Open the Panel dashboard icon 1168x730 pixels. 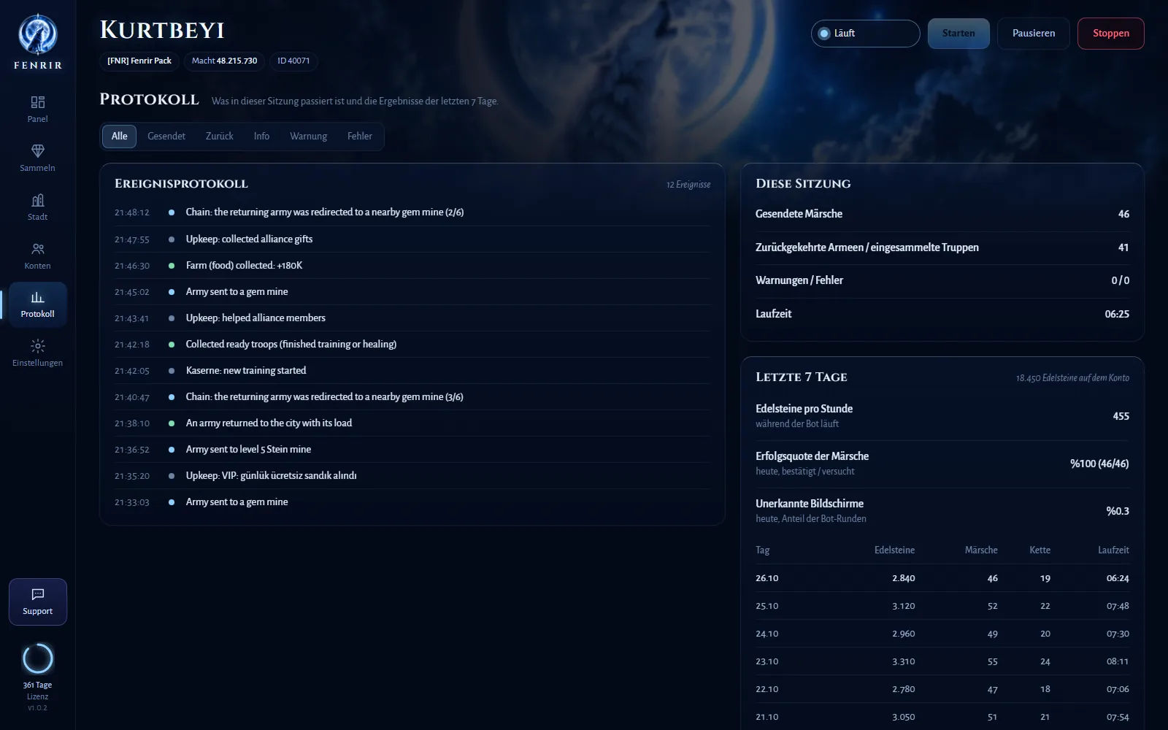[x=37, y=102]
